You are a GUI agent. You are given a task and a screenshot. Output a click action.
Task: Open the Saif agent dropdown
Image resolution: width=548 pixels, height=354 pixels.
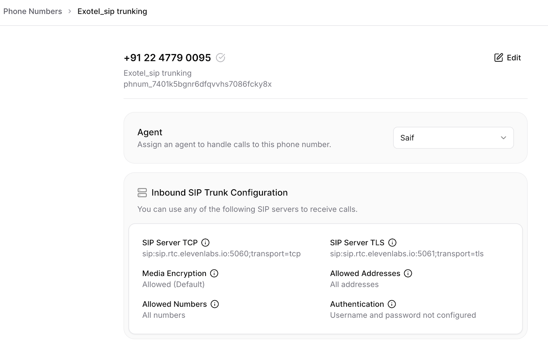pos(453,138)
